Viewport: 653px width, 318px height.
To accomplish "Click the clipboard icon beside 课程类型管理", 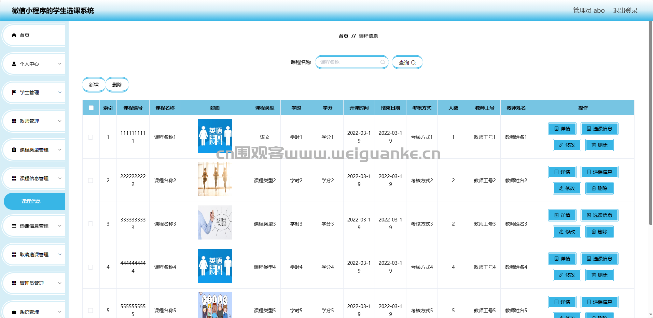I will click(14, 150).
